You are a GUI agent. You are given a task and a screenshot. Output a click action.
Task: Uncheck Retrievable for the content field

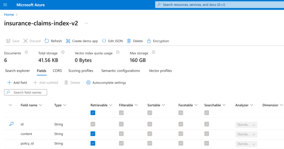[93, 134]
